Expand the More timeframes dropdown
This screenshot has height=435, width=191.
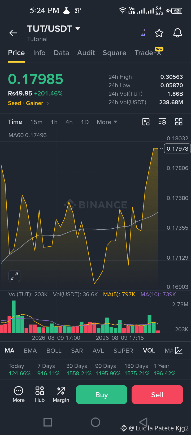107,122
